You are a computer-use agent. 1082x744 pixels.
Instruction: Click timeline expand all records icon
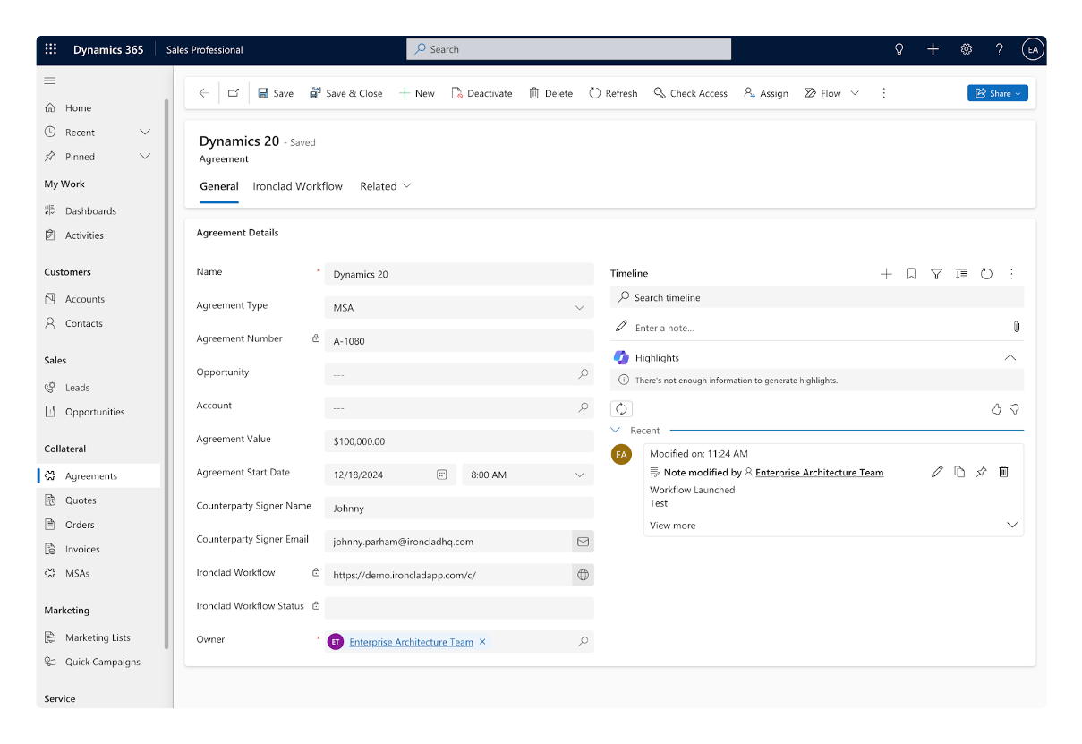[x=961, y=274]
